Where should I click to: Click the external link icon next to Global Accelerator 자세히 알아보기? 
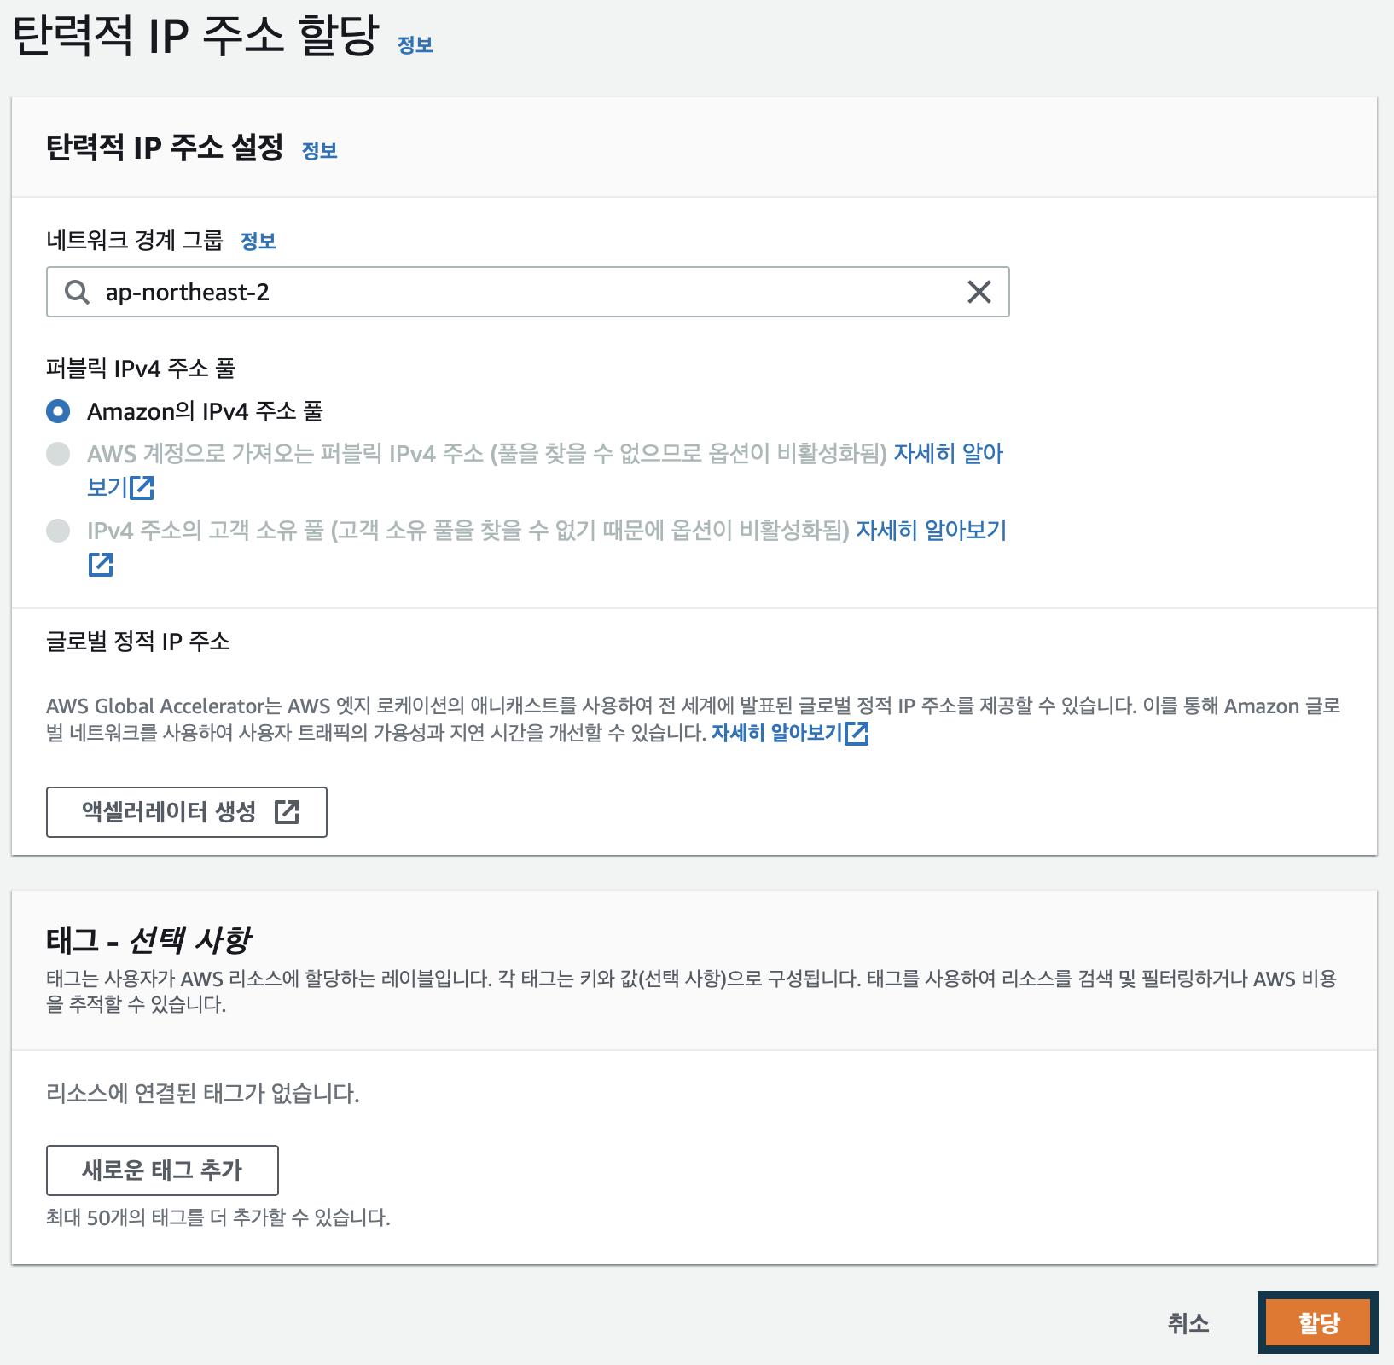[x=859, y=733]
